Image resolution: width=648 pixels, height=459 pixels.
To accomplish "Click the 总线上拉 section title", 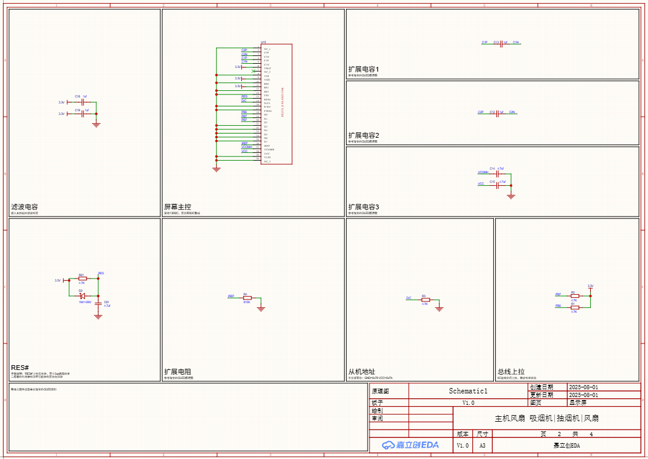I will (511, 372).
